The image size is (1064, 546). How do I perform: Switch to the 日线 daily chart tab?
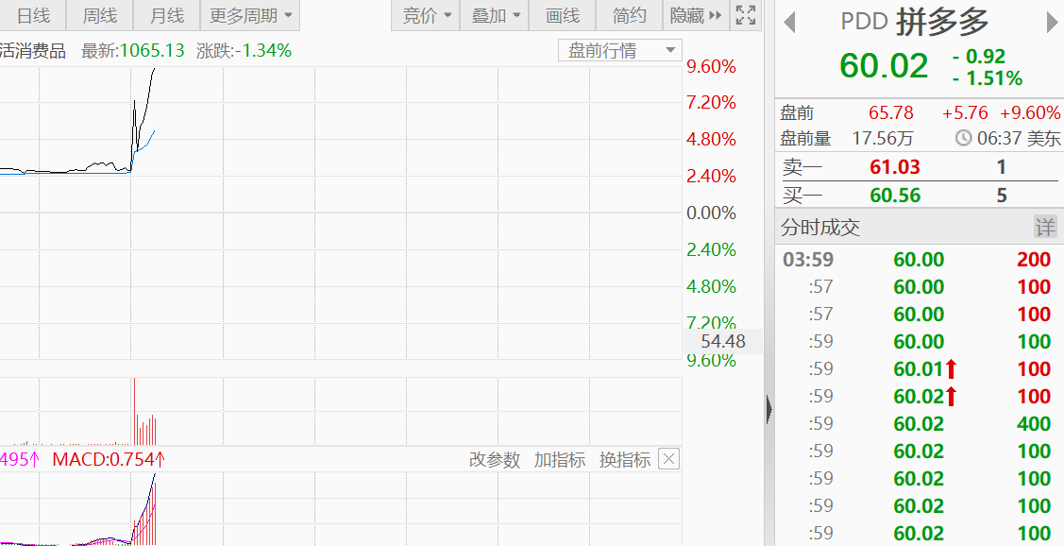[32, 15]
